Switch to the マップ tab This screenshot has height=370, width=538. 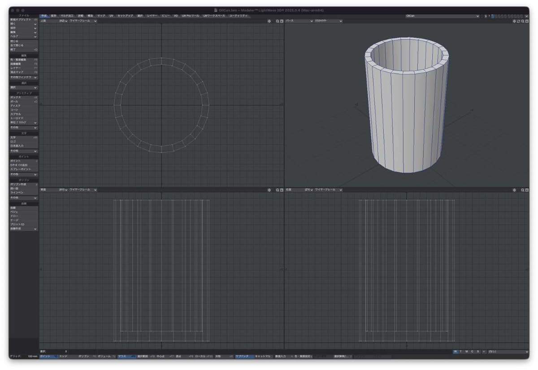tap(101, 16)
